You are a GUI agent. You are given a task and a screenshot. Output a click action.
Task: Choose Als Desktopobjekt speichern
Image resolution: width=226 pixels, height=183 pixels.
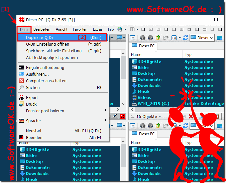click(64, 58)
